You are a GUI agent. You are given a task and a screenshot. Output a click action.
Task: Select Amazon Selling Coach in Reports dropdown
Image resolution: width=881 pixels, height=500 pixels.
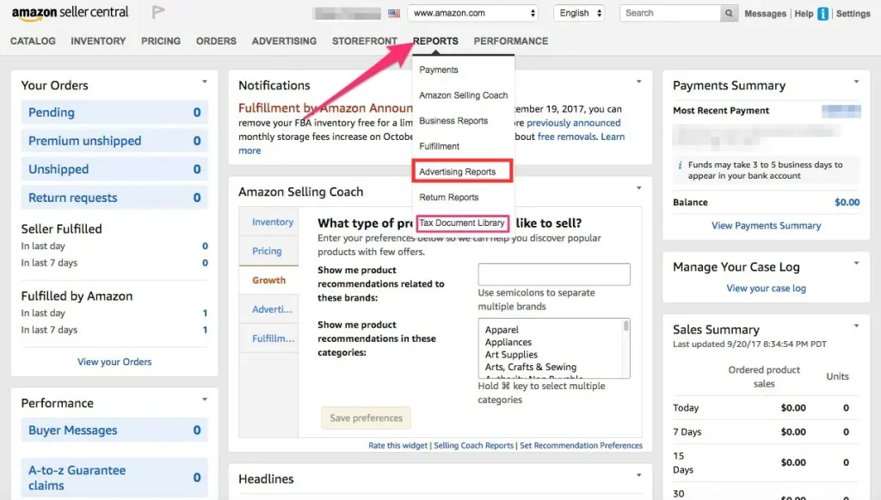[x=464, y=95]
